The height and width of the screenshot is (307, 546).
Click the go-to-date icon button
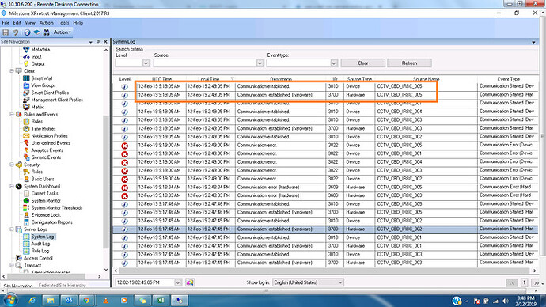pos(189,282)
